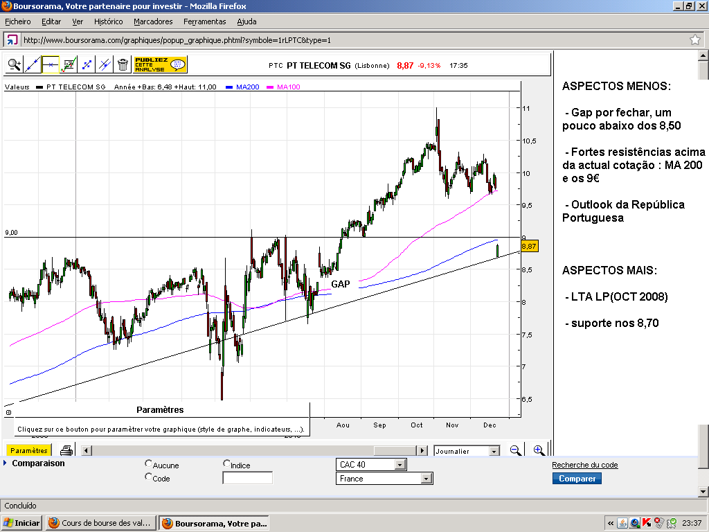Click the green check tray icon

[672, 524]
